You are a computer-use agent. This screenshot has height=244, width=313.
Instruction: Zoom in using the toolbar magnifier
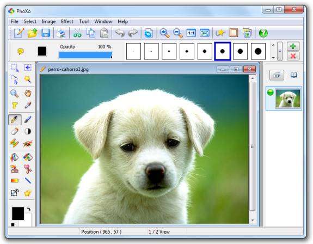[164, 33]
